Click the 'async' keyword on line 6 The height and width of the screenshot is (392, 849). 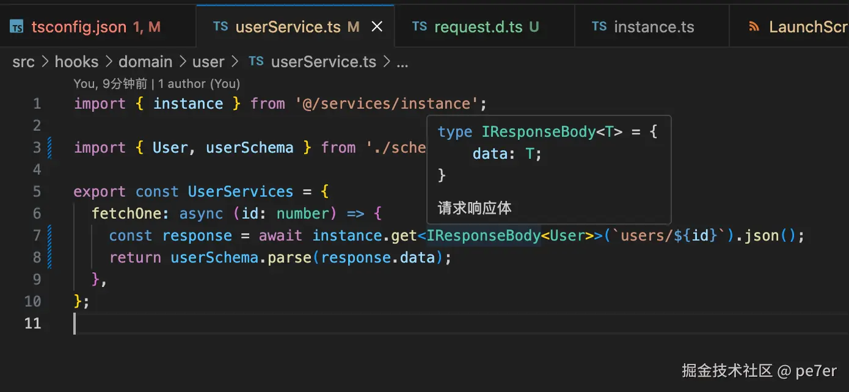[202, 214]
